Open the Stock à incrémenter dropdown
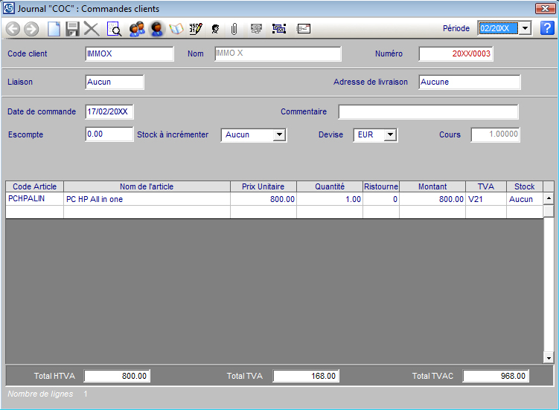This screenshot has width=559, height=410. click(279, 135)
